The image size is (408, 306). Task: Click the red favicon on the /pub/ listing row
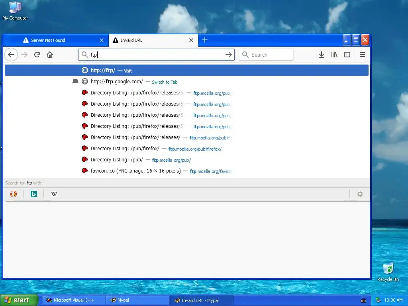[x=84, y=159]
